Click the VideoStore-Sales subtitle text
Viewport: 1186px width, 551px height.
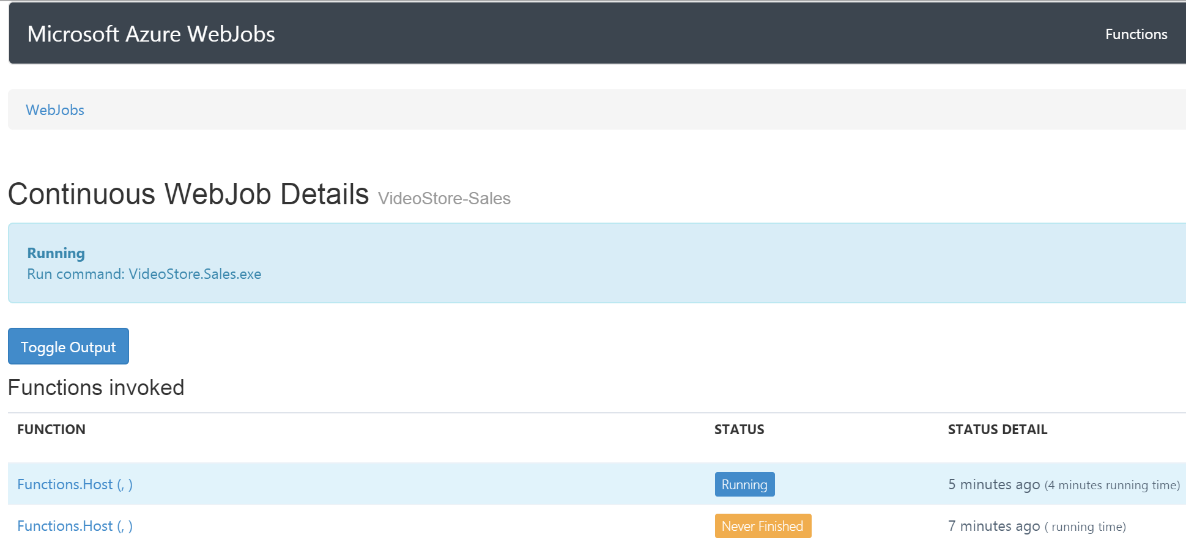[444, 199]
